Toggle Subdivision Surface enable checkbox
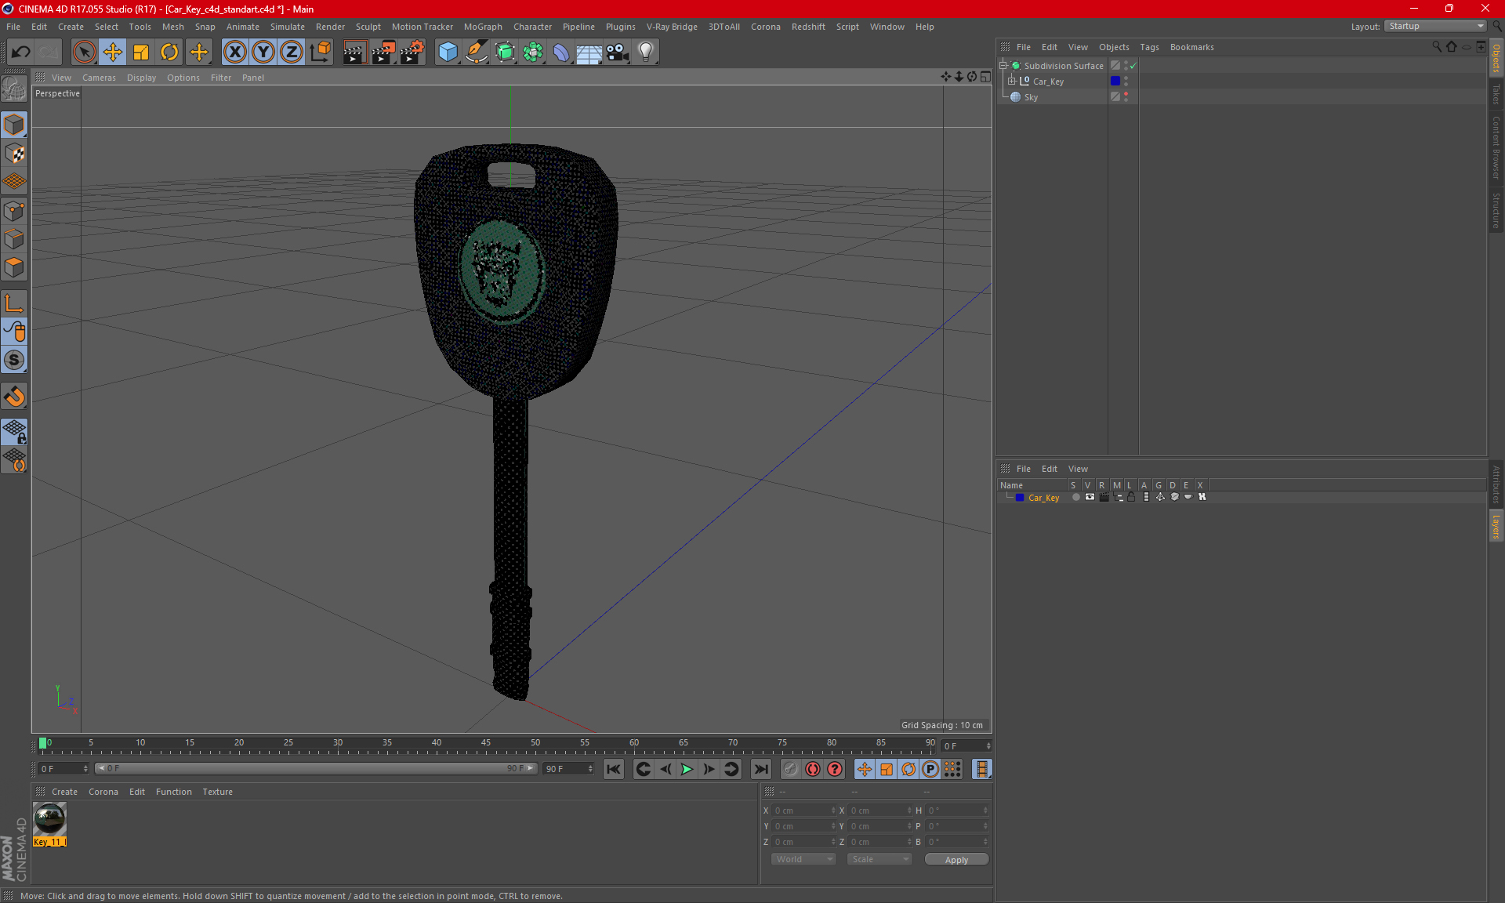The height and width of the screenshot is (903, 1505). click(x=1134, y=66)
